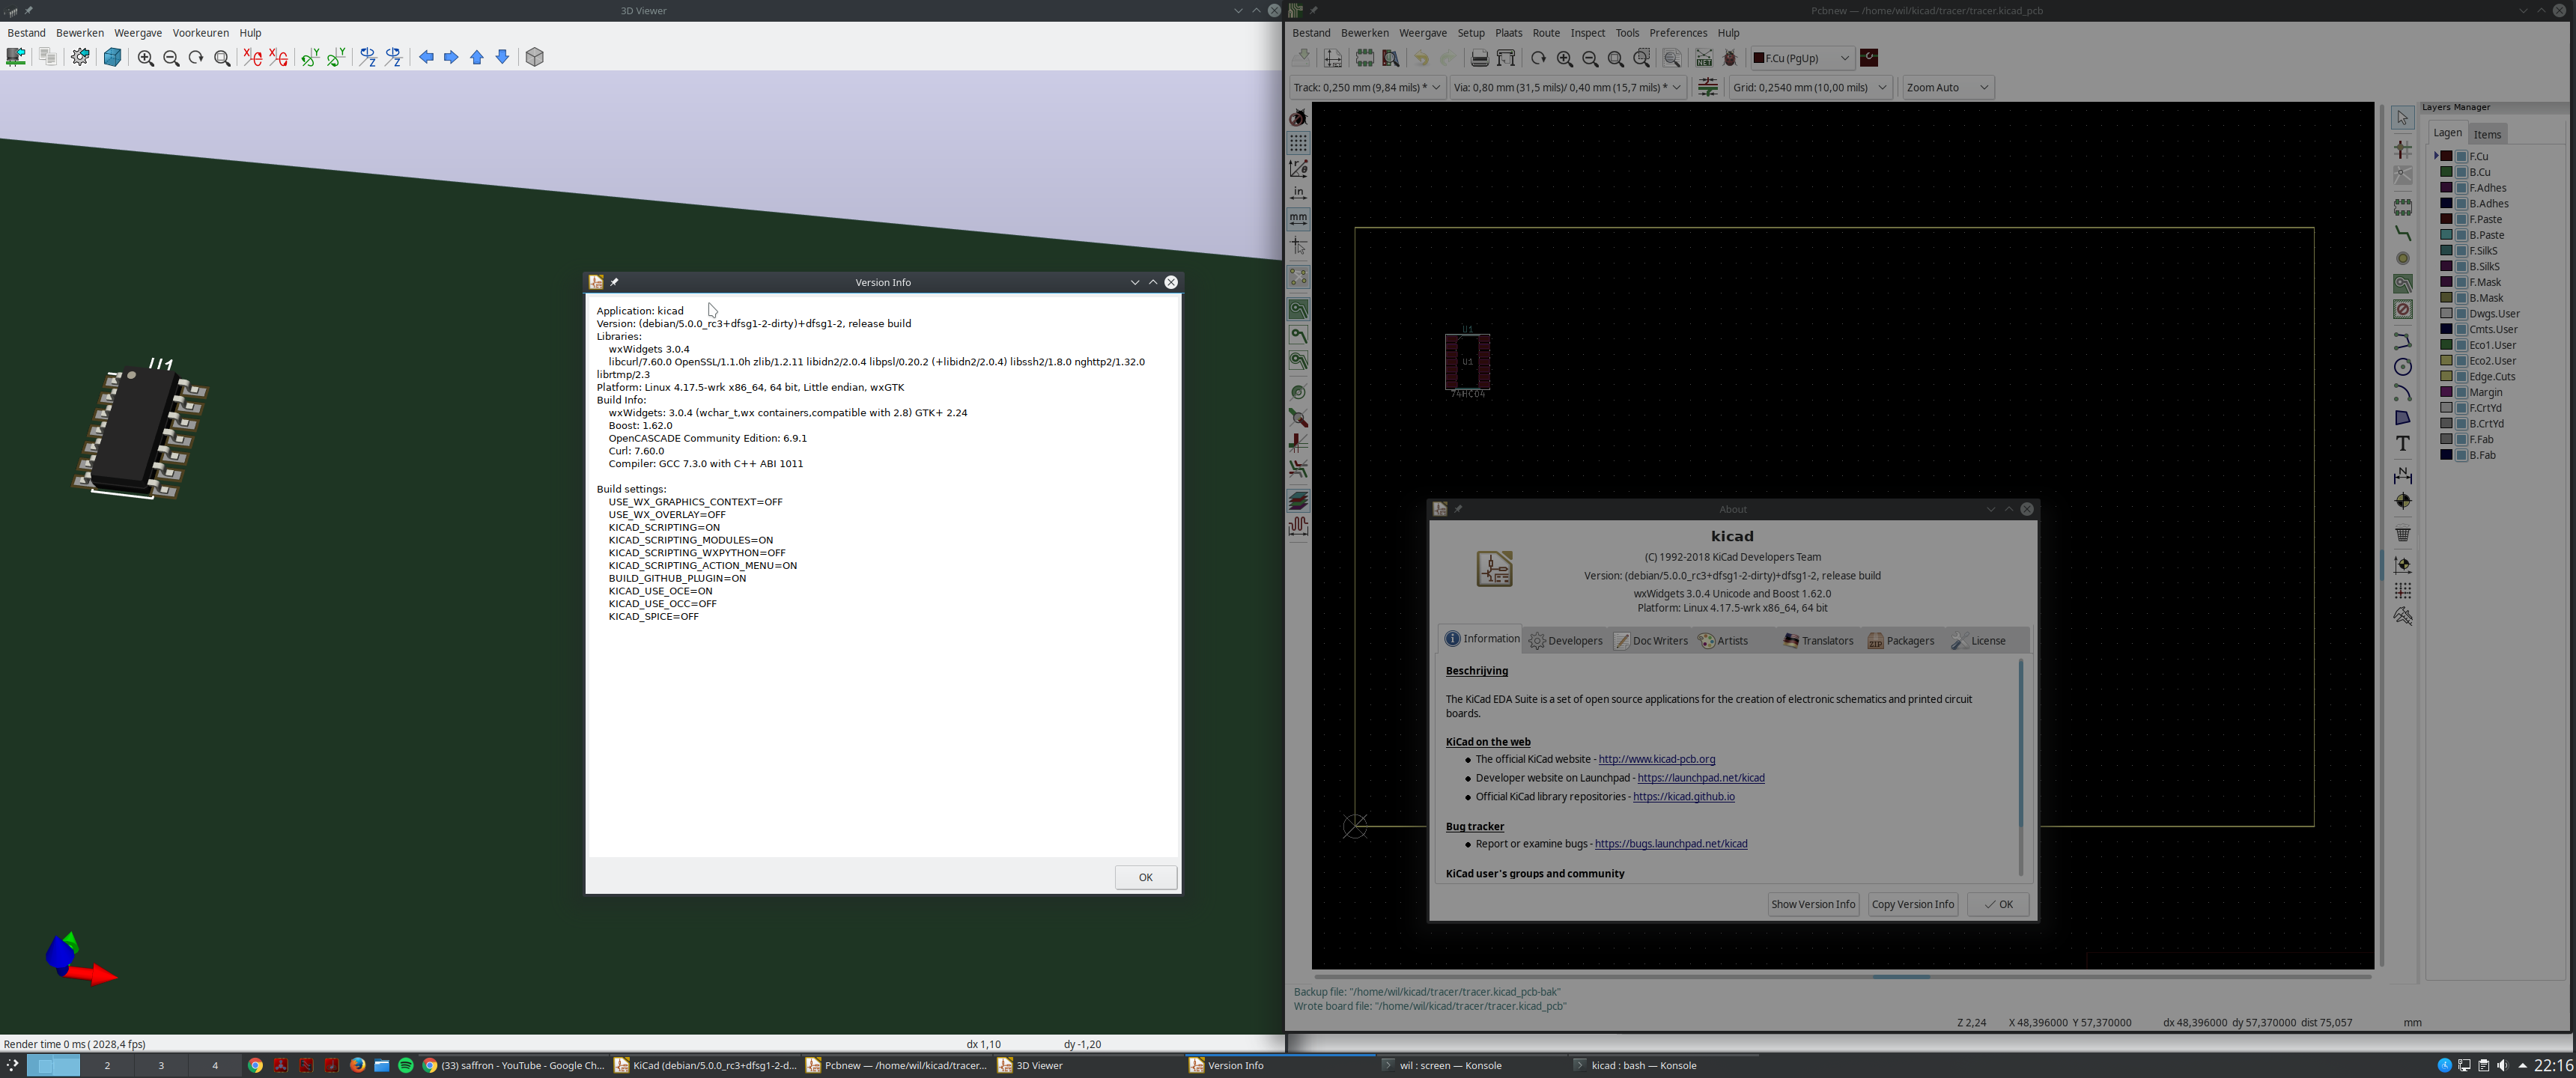The image size is (2576, 1078).
Task: Load netlist using NET icon
Action: coord(1704,59)
